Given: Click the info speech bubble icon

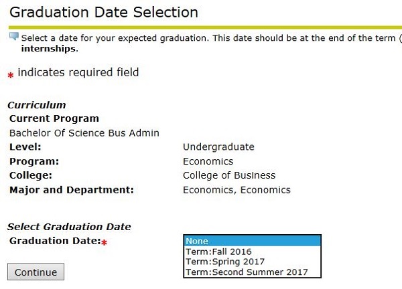Looking at the screenshot, I should point(14,36).
